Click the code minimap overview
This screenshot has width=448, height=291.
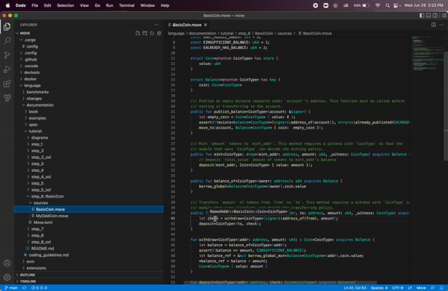[x=426, y=54]
